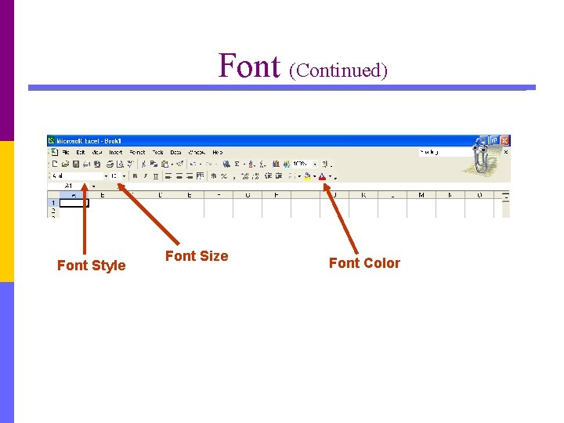Select cell A1 in the worksheet
The width and height of the screenshot is (564, 423).
coord(74,203)
